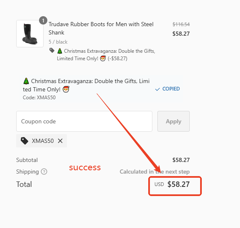240x228 pixels.
Task: Click the Christmas tree emoji in product discount
Action: coord(60,51)
